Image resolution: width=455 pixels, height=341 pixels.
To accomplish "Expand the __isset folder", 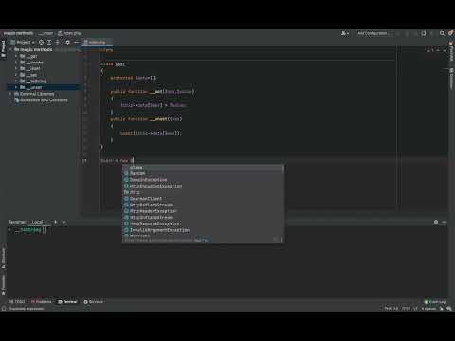I will (16, 68).
